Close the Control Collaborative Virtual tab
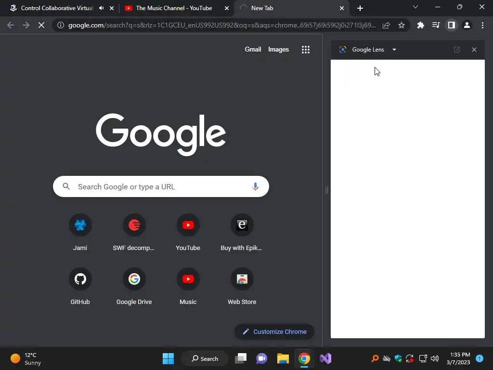The image size is (493, 370). click(112, 8)
